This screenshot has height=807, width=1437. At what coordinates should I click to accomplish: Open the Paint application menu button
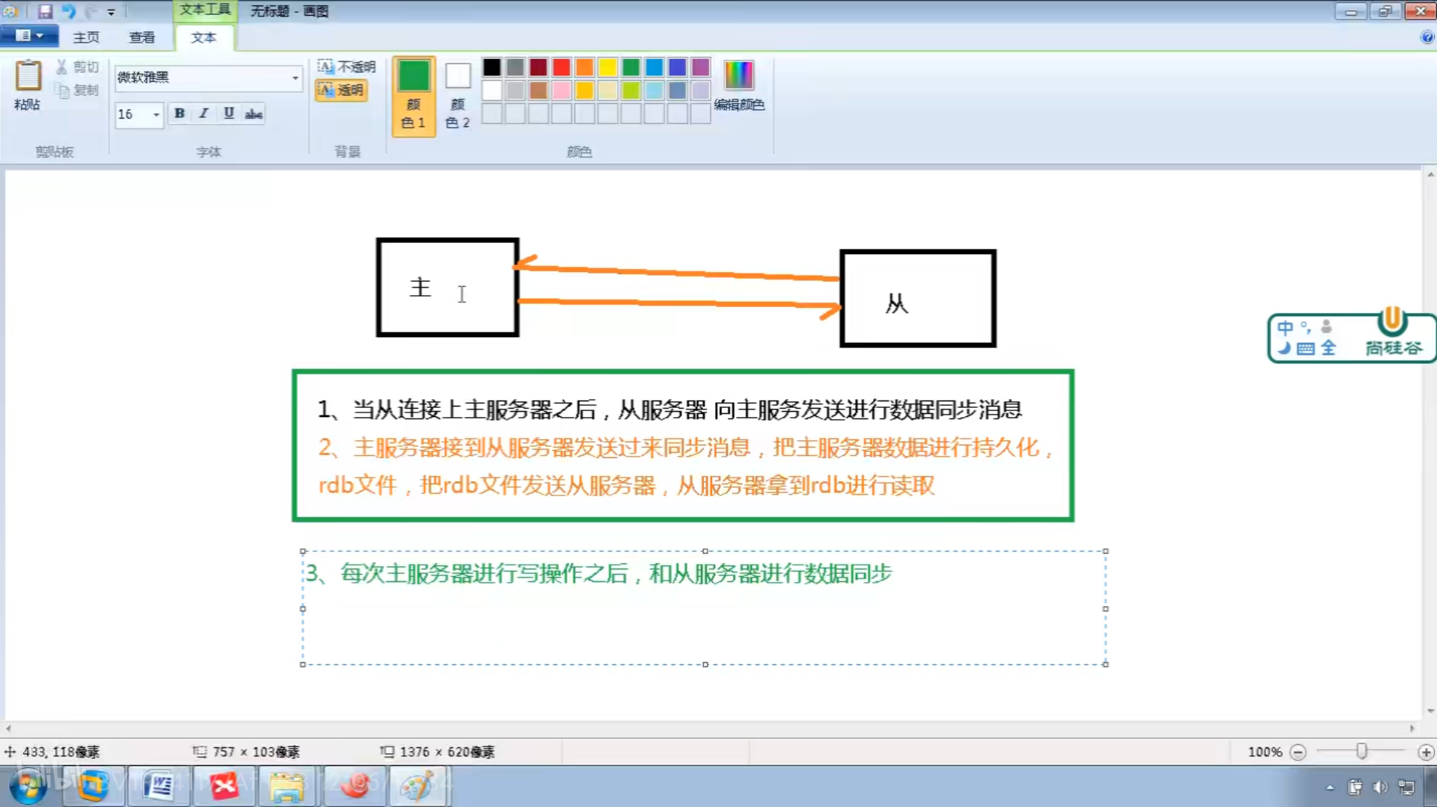coord(28,36)
